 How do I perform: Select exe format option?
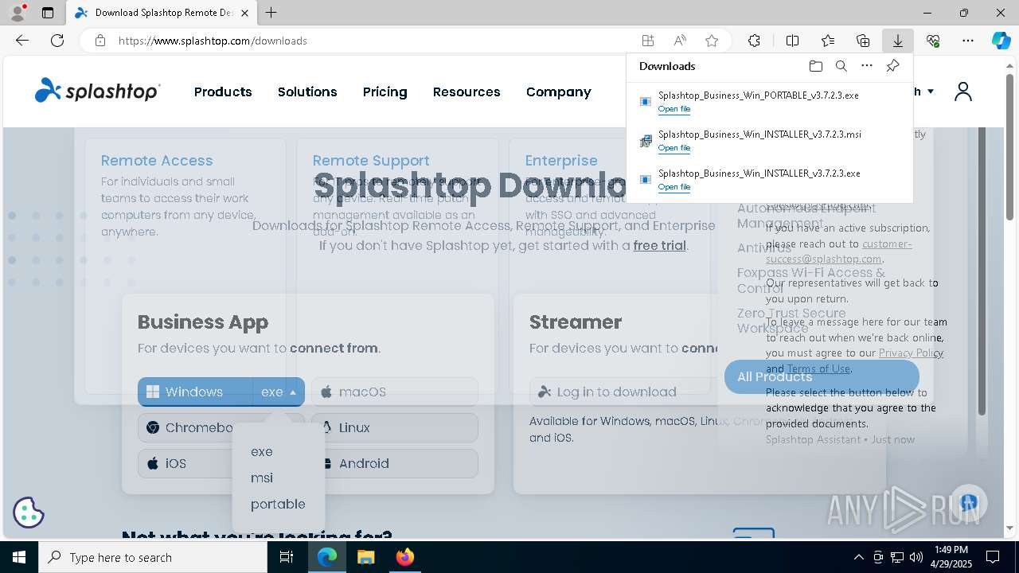pyautogui.click(x=262, y=451)
